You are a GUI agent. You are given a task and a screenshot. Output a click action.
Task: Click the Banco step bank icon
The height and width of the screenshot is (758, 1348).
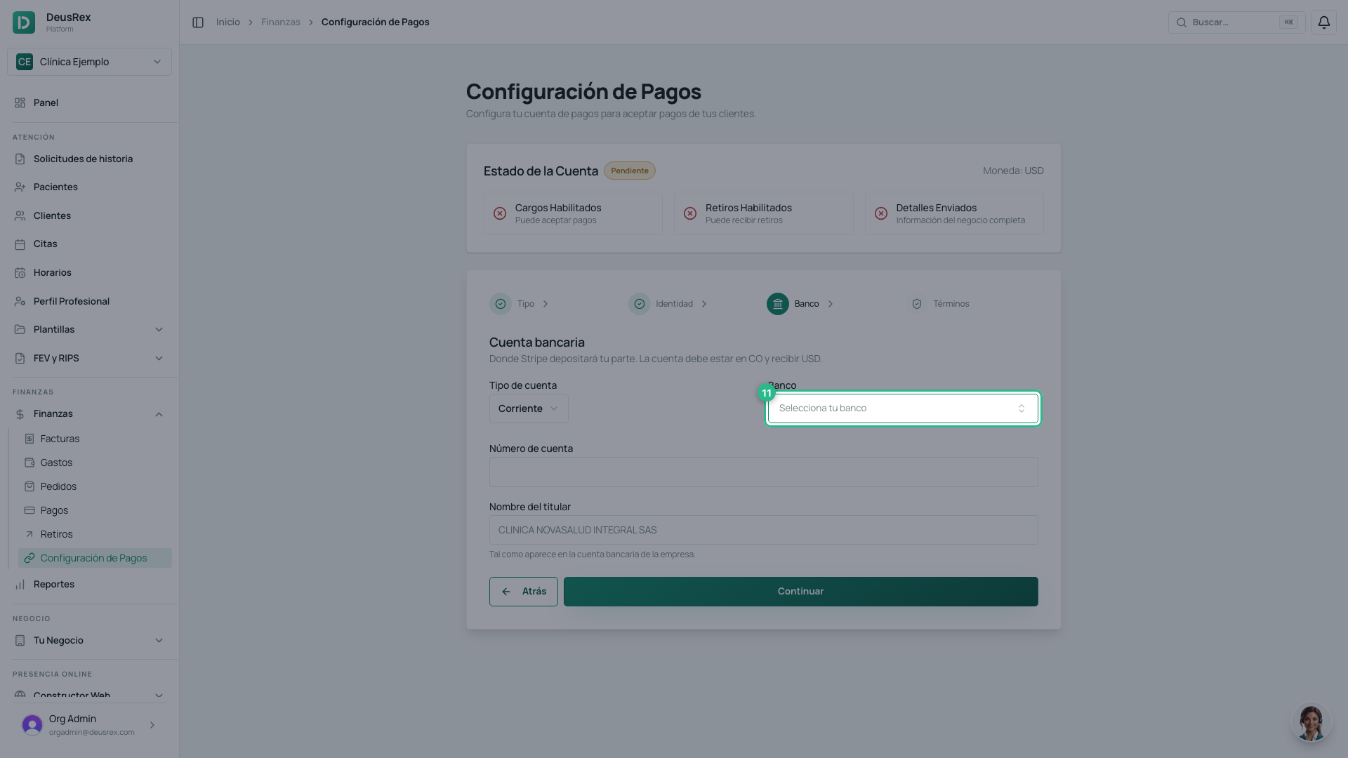777,304
